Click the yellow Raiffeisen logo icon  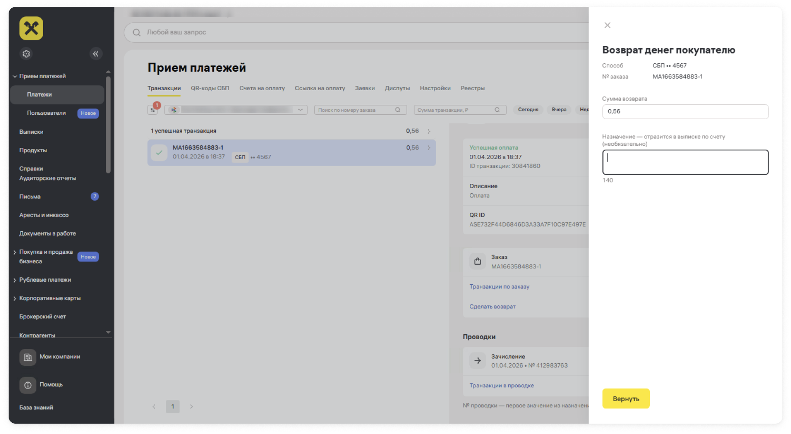coord(31,28)
